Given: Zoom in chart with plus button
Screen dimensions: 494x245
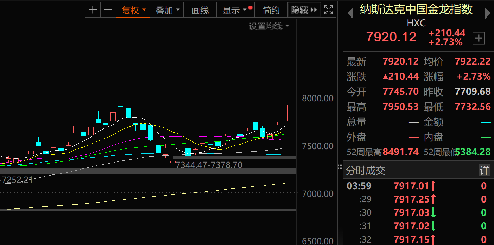Looking at the screenshot, I should click(93, 10).
